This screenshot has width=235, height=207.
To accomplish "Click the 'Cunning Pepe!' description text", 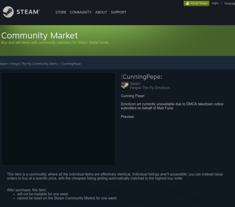I will 133,96.
